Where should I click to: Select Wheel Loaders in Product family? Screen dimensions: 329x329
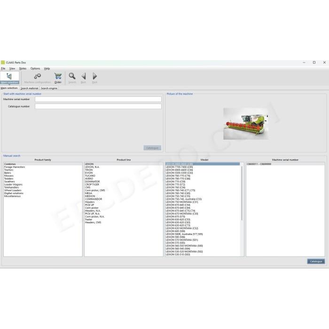[x=43, y=190]
